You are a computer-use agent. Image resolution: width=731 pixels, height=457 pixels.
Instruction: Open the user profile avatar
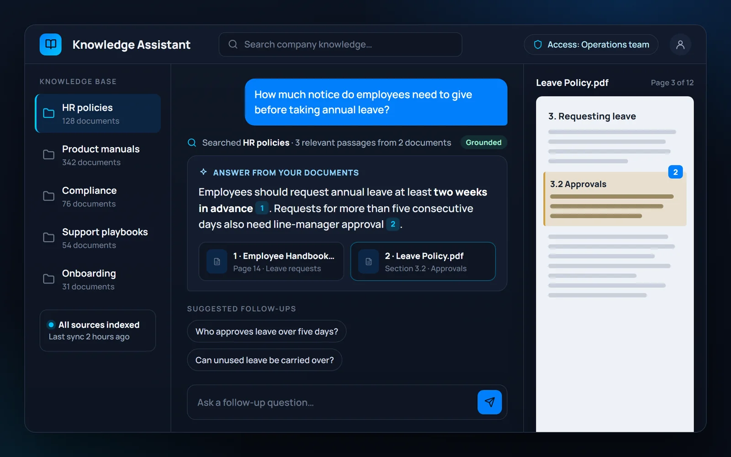coord(680,44)
